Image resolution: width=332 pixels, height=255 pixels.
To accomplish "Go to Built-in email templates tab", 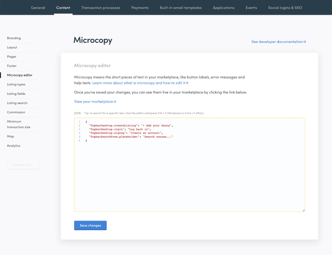I will click(180, 8).
